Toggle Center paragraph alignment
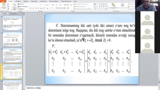The width and height of the screenshot is (160, 90). tap(59, 8)
